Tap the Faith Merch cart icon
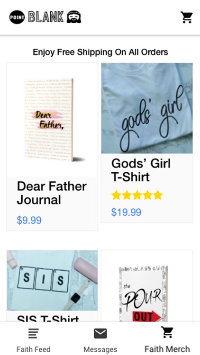200x355 pixels. click(x=167, y=332)
